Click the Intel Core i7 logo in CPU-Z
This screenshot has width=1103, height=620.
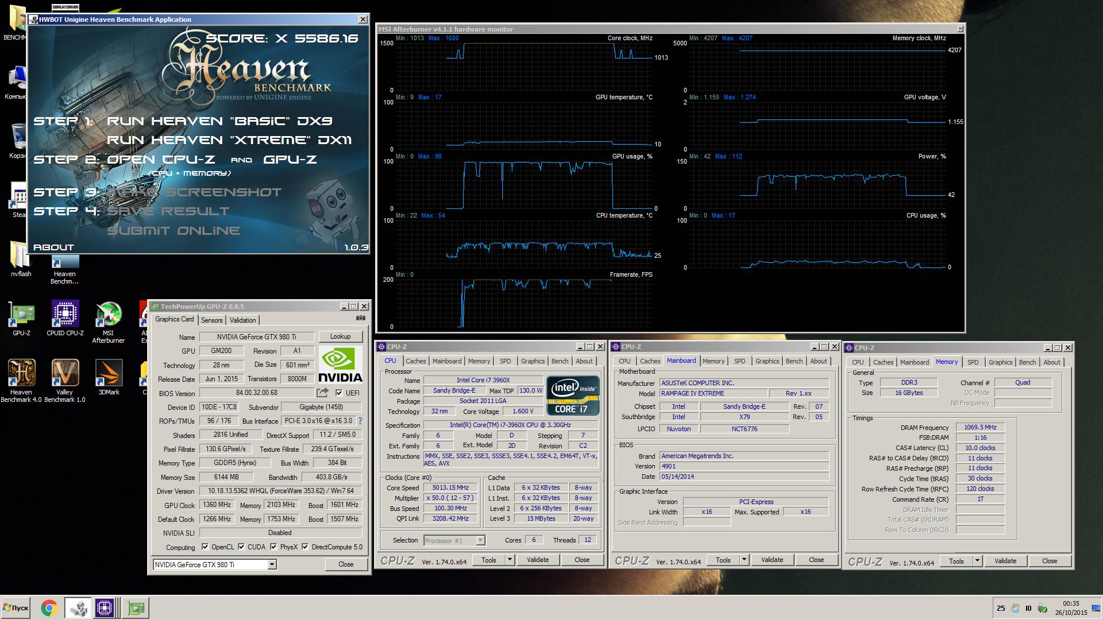(x=572, y=396)
